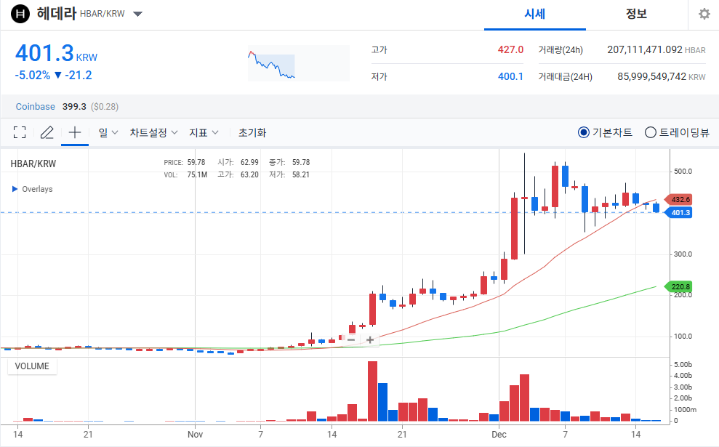Click the Coinbase price link
This screenshot has width=719, height=447.
(36, 106)
